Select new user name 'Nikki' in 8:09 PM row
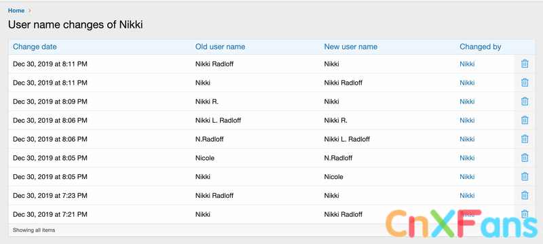 pos(331,102)
